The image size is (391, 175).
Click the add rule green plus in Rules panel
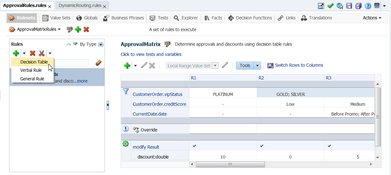click(x=16, y=53)
